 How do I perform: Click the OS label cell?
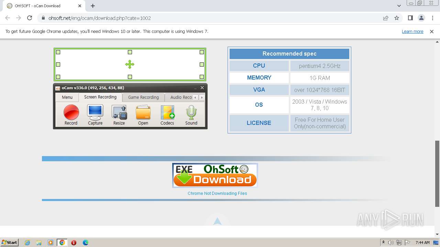click(259, 105)
